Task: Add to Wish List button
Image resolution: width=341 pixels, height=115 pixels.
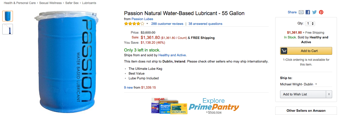Action: [x=303, y=94]
